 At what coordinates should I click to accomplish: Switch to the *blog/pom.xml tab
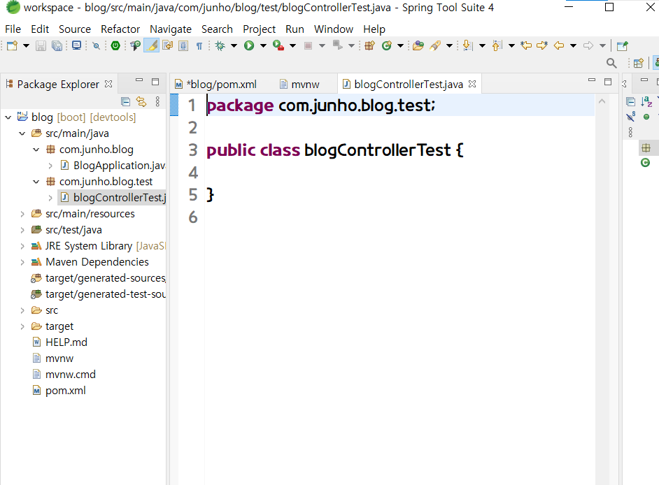pos(216,85)
